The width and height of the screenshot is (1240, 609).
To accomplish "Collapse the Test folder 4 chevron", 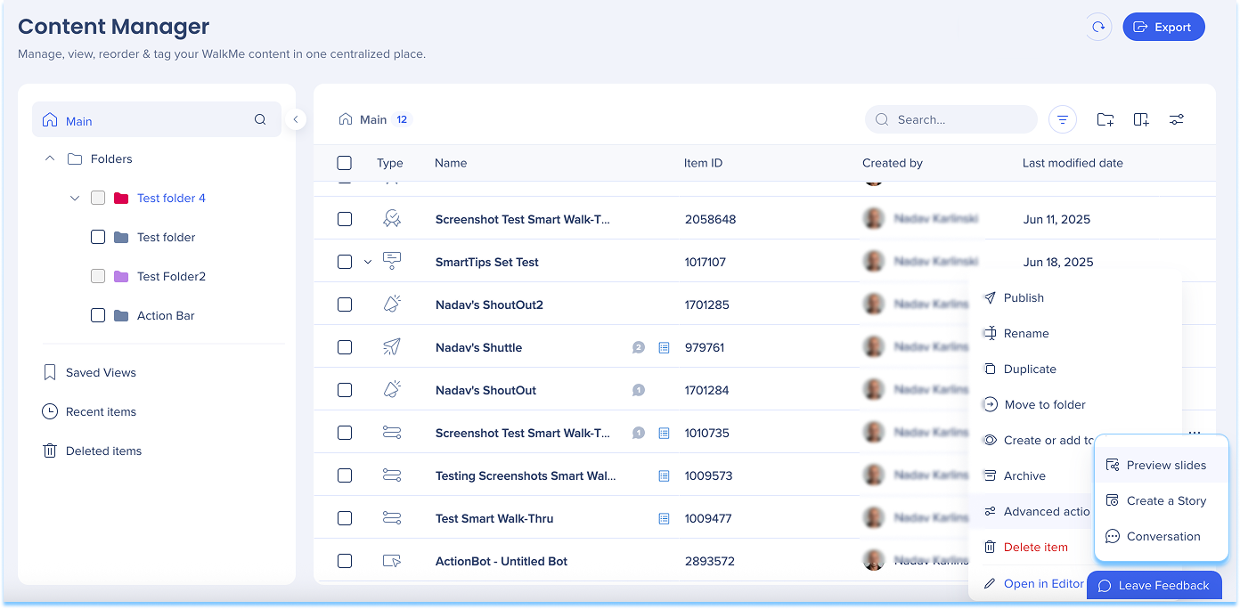I will click(x=75, y=198).
